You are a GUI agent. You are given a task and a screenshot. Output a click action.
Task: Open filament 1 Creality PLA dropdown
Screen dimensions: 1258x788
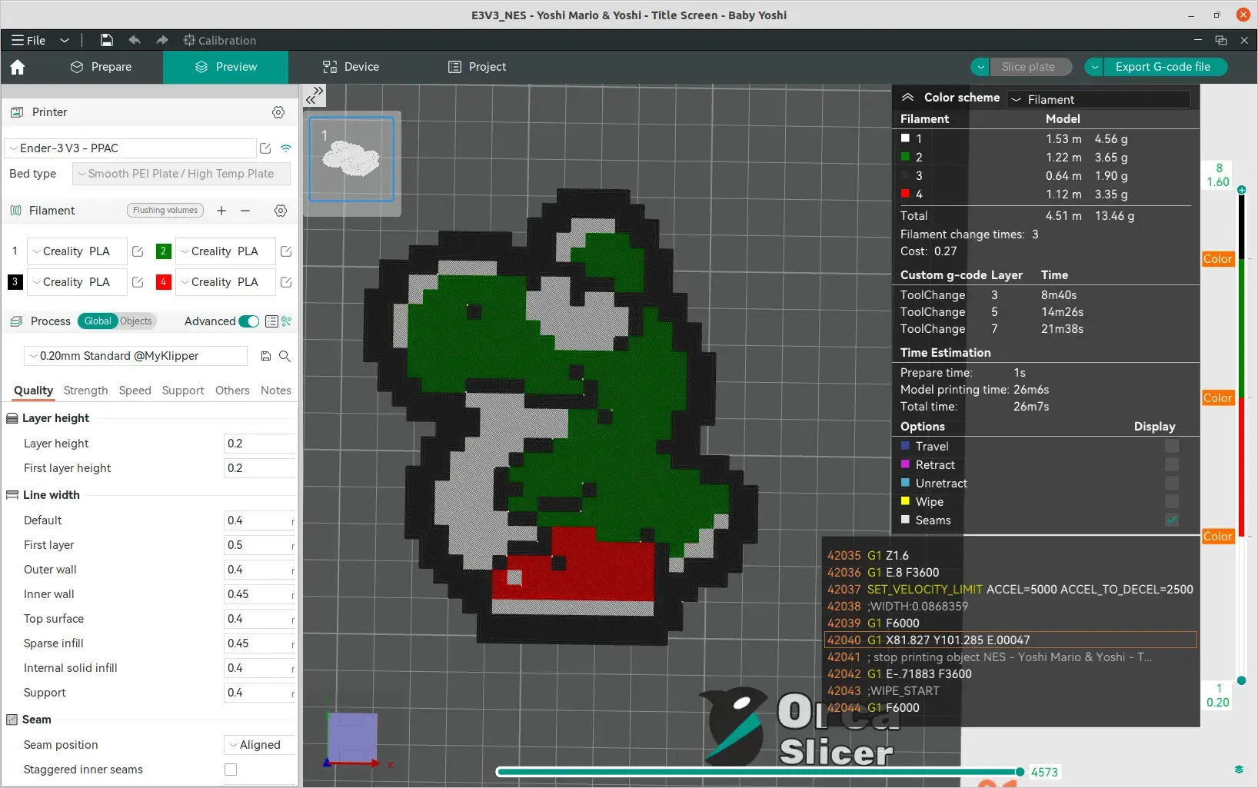pyautogui.click(x=77, y=251)
